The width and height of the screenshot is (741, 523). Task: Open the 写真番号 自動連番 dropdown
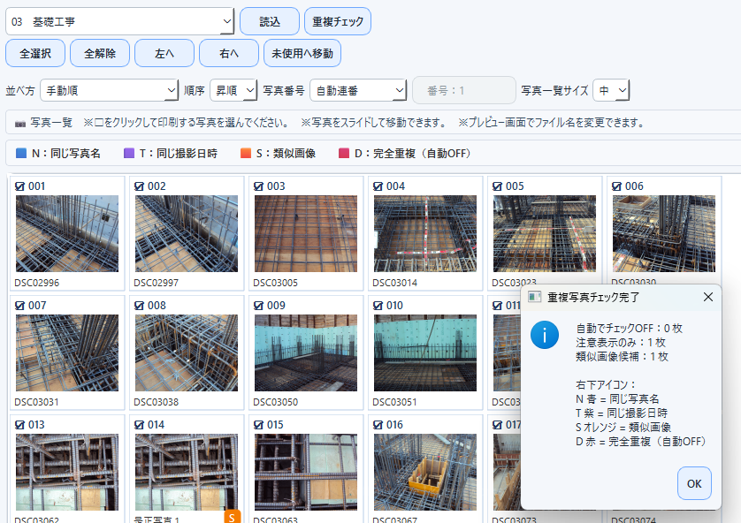point(358,90)
